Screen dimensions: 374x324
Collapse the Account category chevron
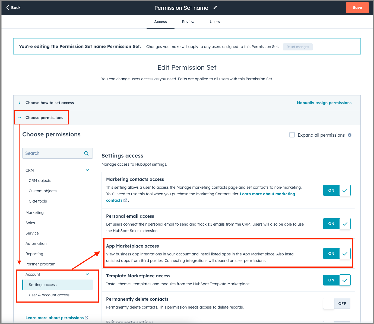pos(87,274)
